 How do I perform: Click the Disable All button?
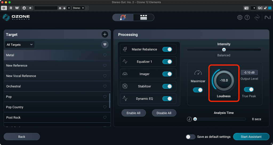164,113
